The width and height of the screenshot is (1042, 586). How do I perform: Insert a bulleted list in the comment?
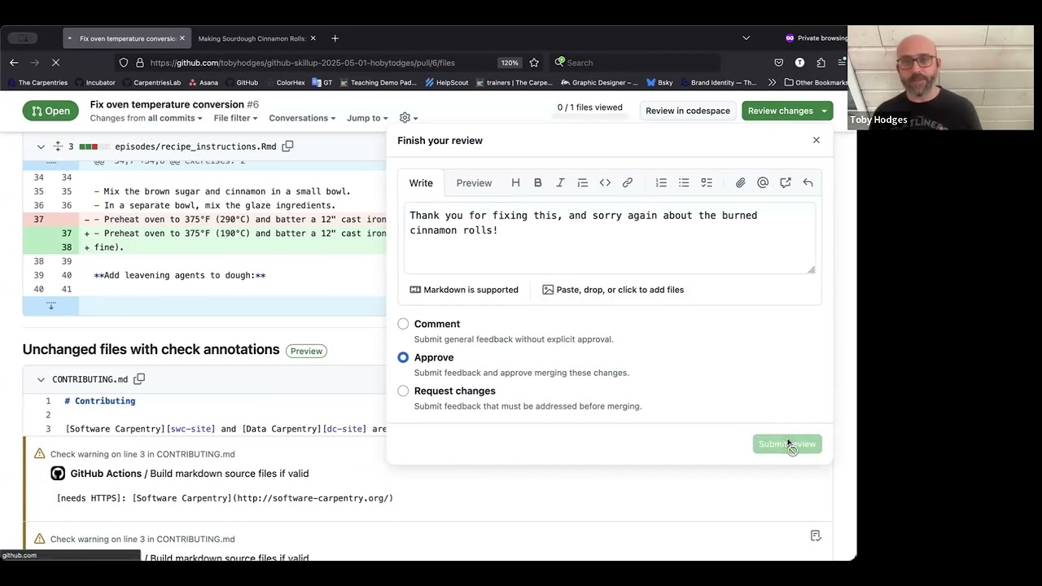(684, 183)
